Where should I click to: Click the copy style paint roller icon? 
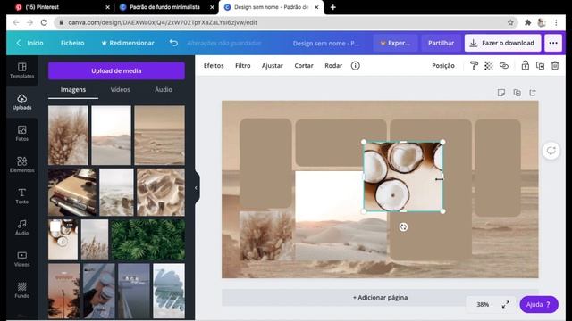click(x=474, y=65)
